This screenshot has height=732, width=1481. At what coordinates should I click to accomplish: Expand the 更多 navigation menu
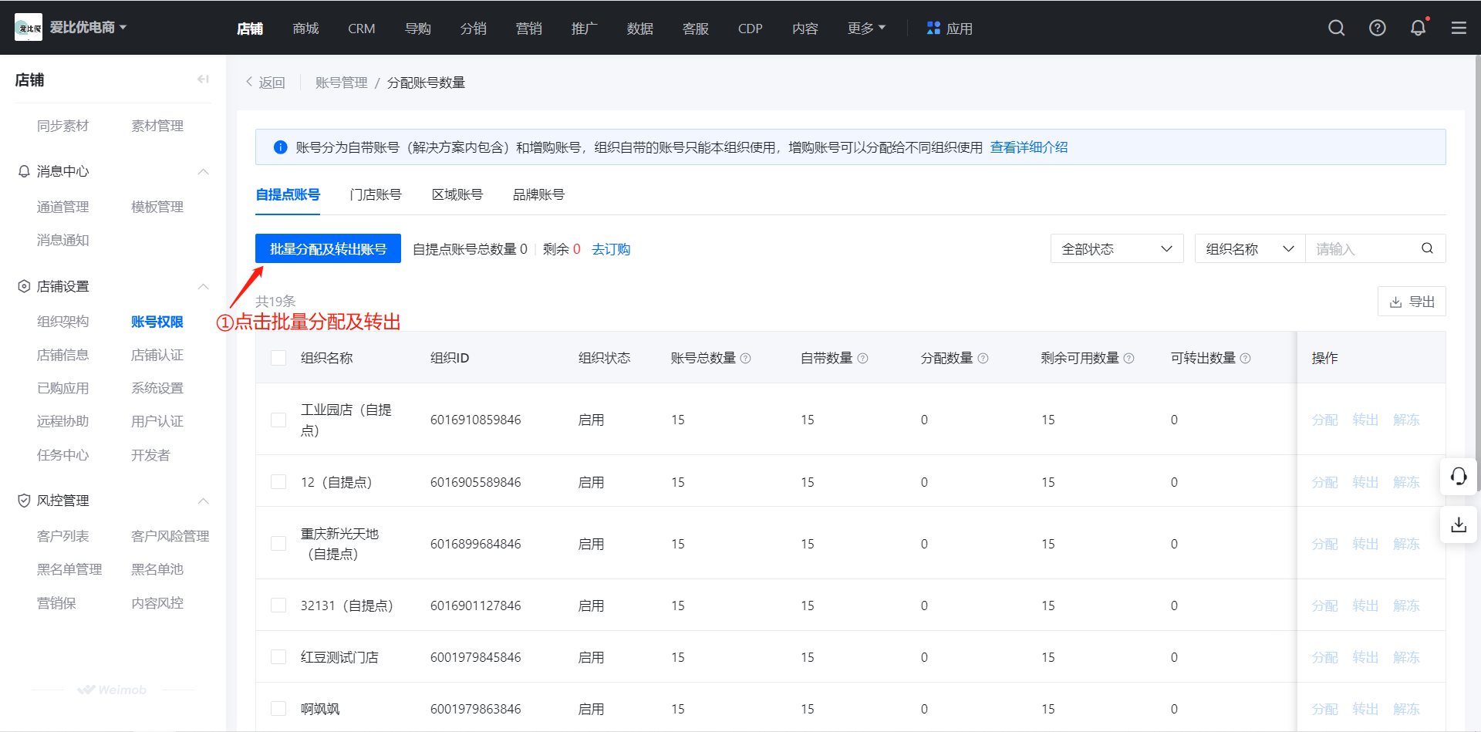click(866, 29)
